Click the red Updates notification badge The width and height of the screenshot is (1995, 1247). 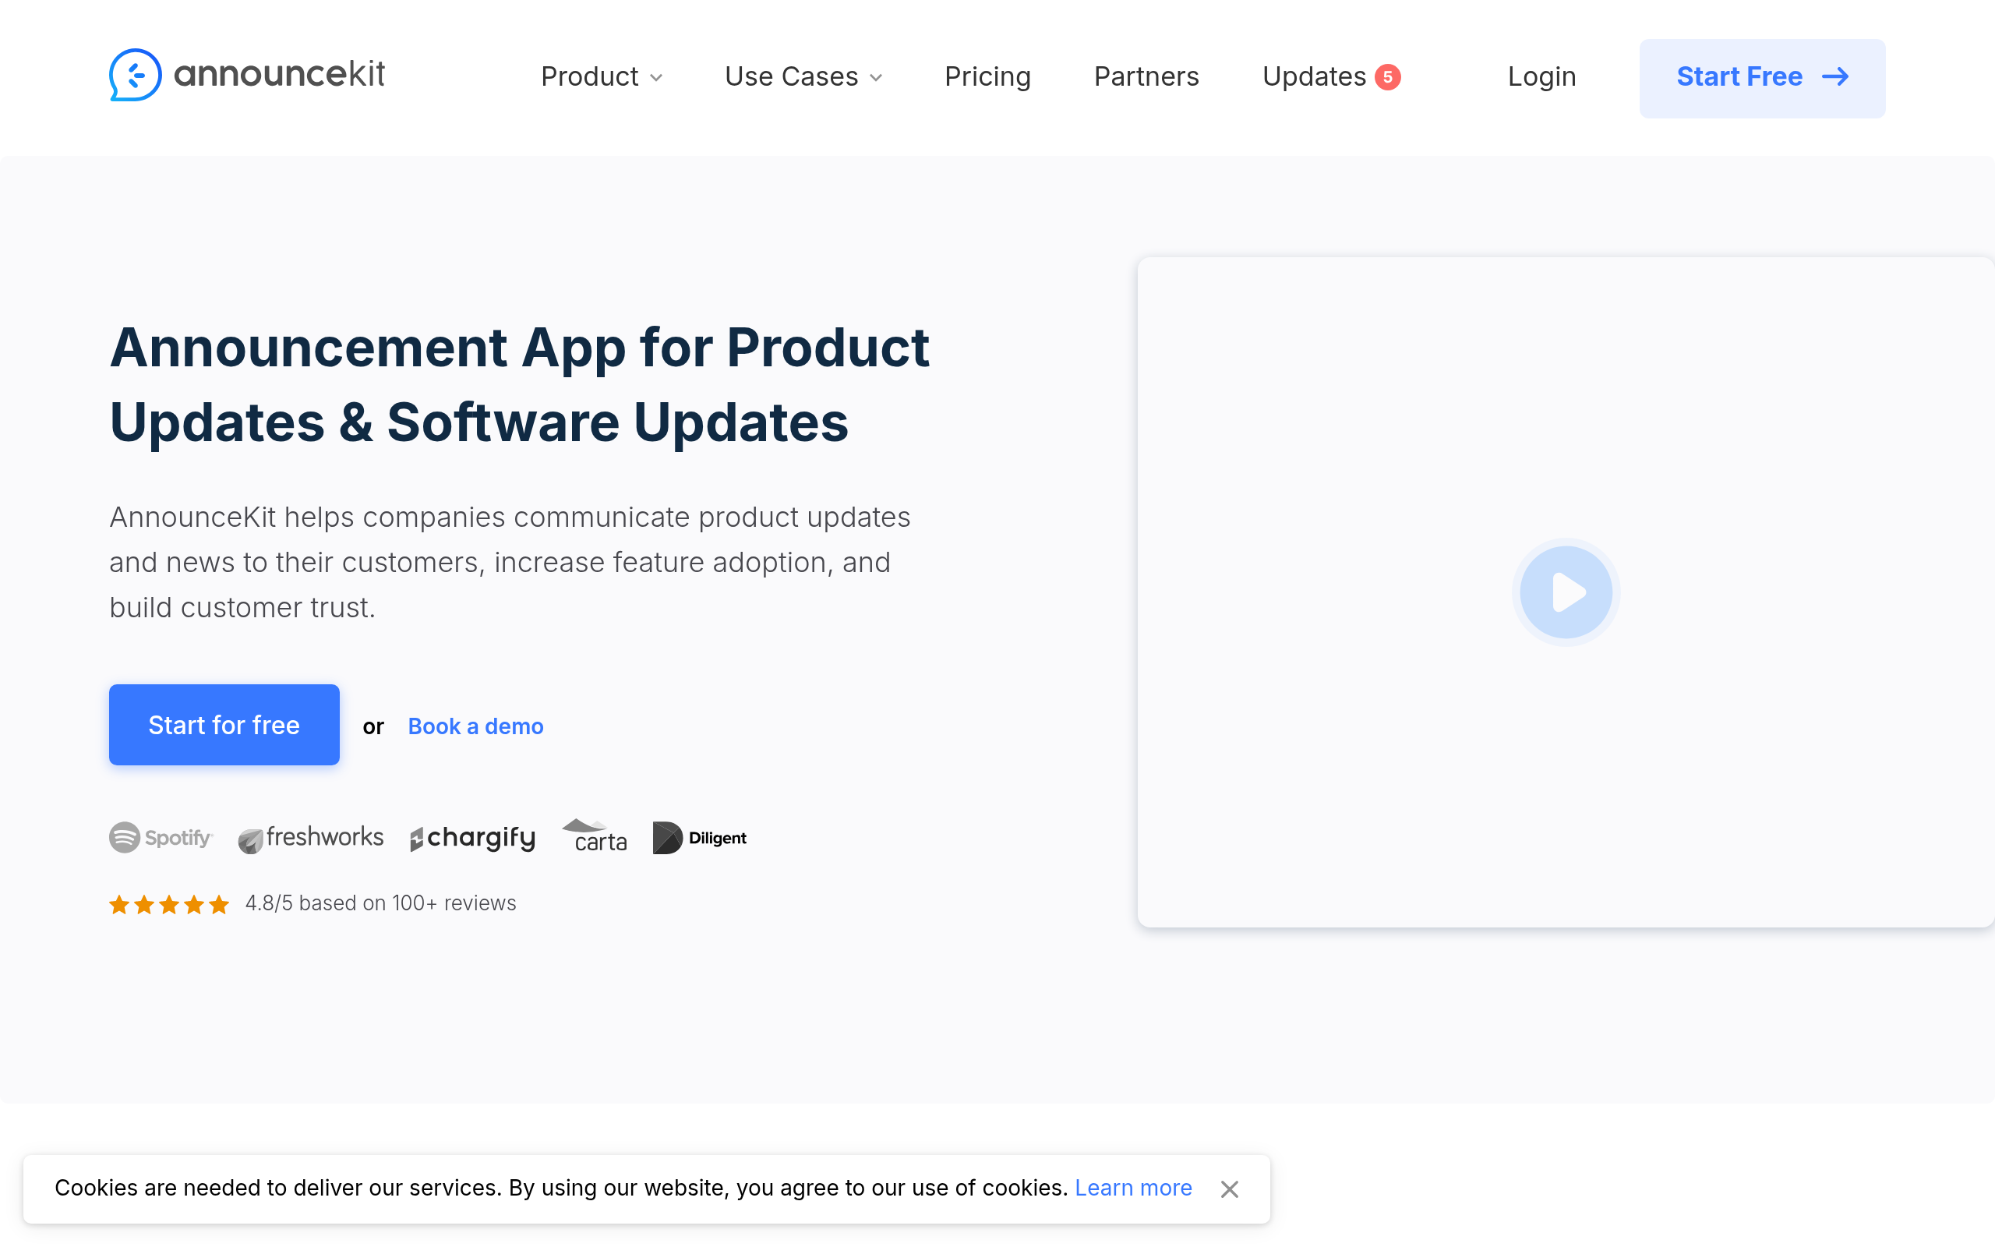(1388, 76)
